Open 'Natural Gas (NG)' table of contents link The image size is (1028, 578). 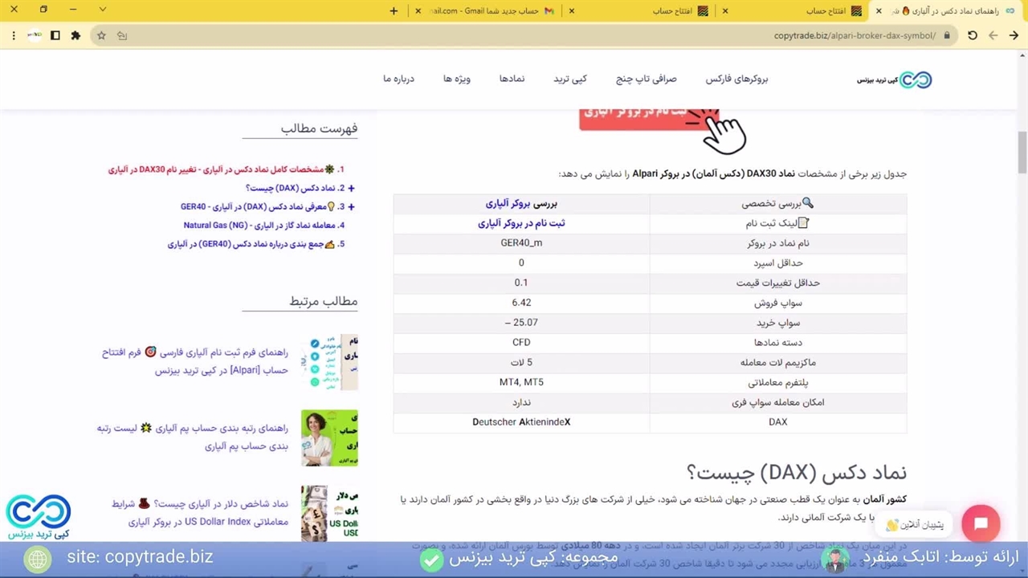[263, 226]
